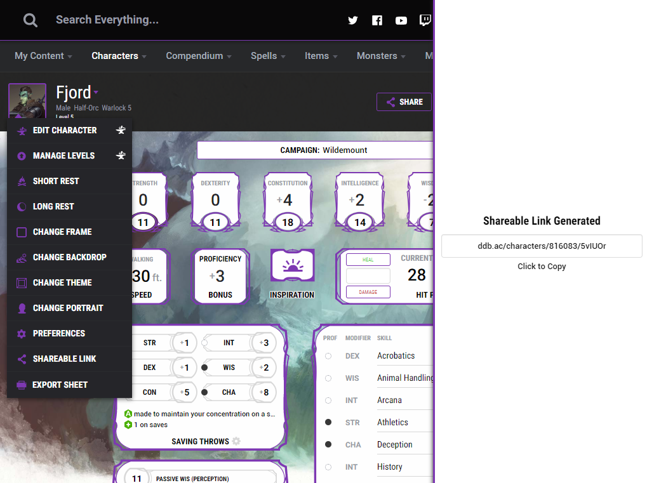Toggle Deception proficiency dot

(x=328, y=444)
